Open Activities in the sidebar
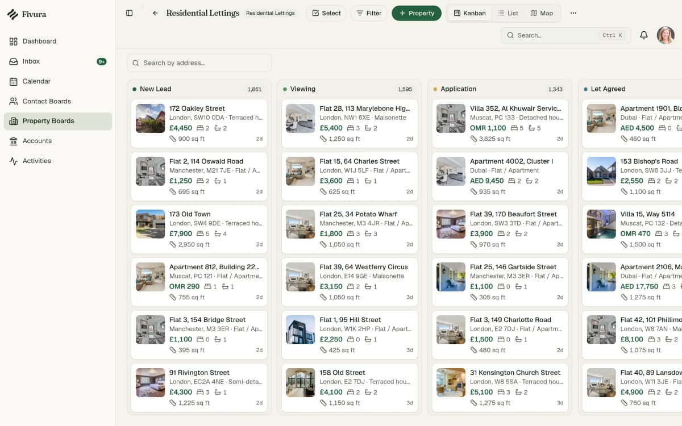This screenshot has width=682, height=426. (x=58, y=161)
